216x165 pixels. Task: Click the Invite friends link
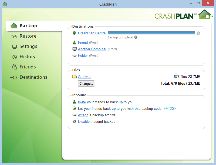82,102
